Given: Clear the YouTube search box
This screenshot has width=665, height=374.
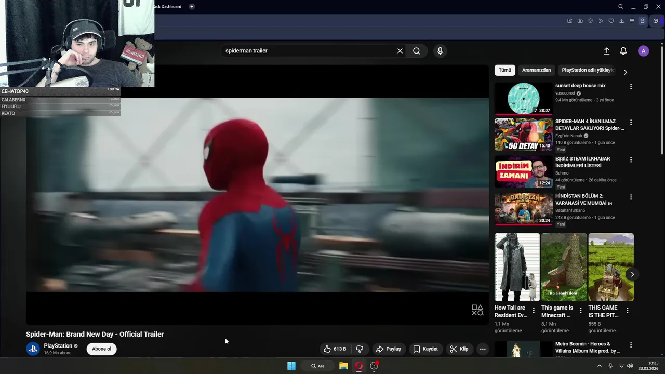Looking at the screenshot, I should pos(400,51).
